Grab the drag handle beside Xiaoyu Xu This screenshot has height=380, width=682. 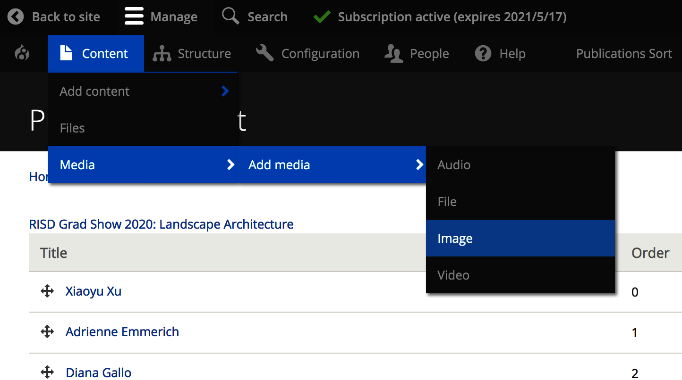(x=47, y=291)
